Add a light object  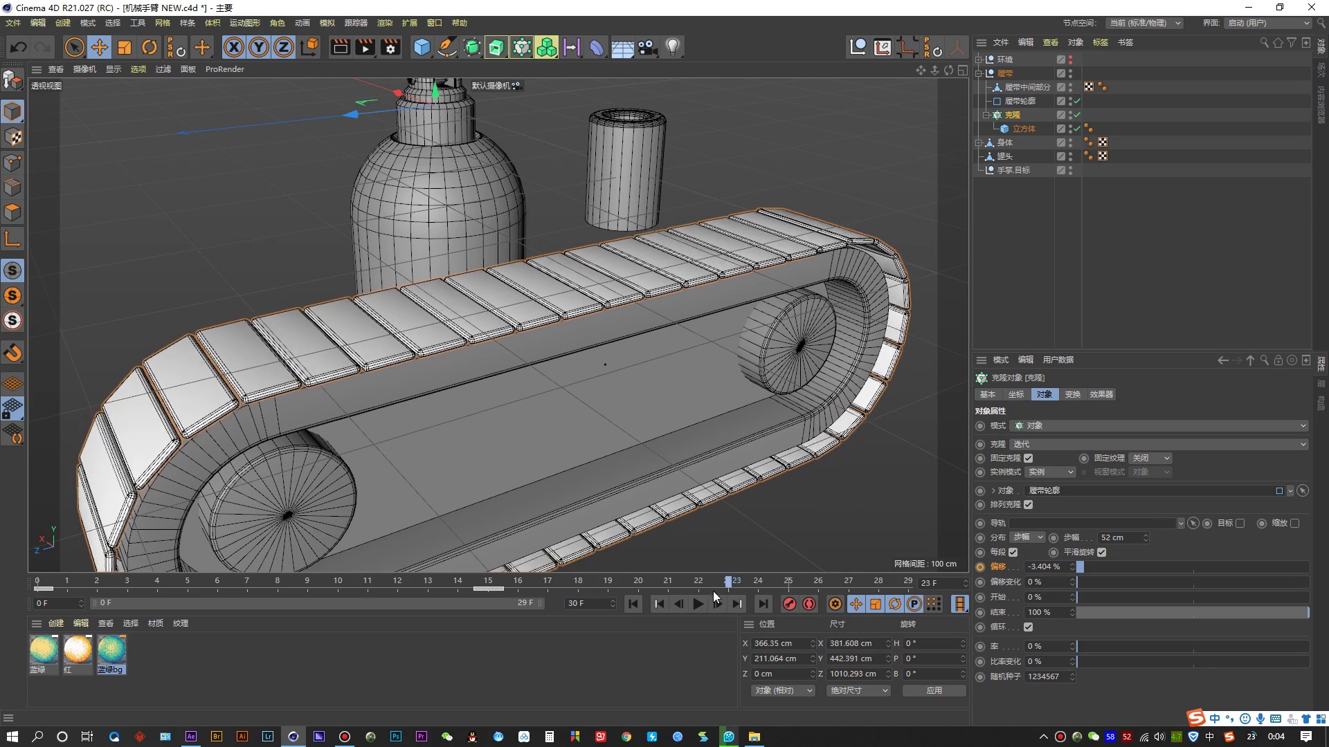click(x=673, y=48)
